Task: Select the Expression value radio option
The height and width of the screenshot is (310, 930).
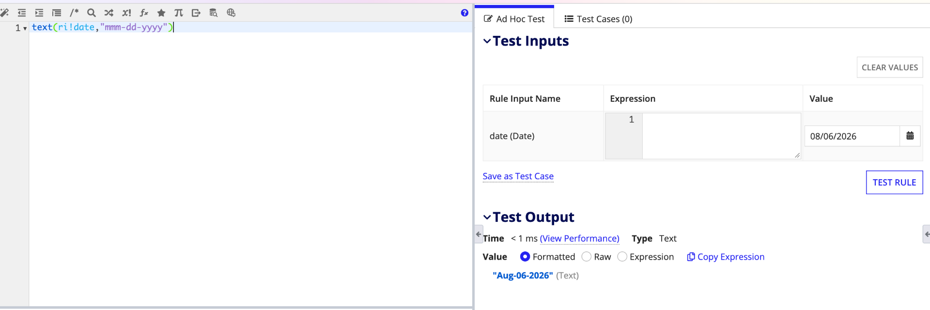Action: 622,257
